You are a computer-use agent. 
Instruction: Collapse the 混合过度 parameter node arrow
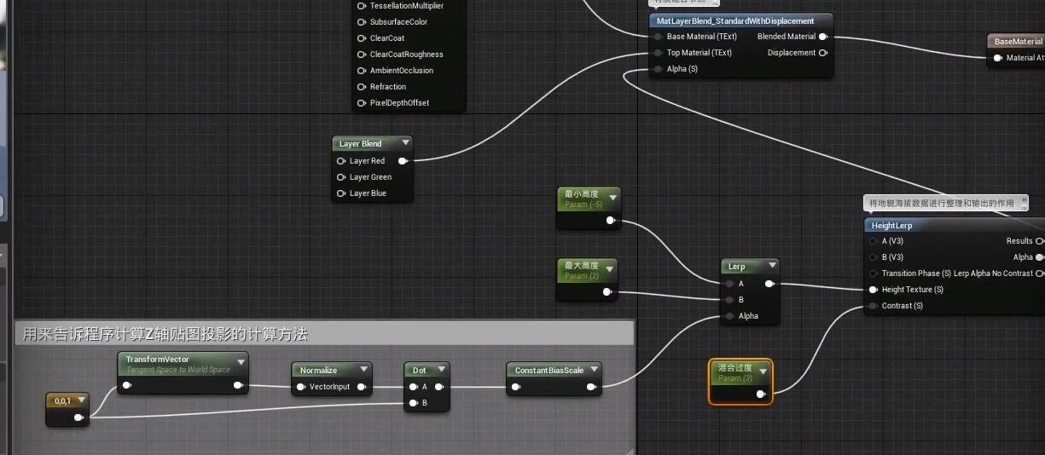point(763,371)
